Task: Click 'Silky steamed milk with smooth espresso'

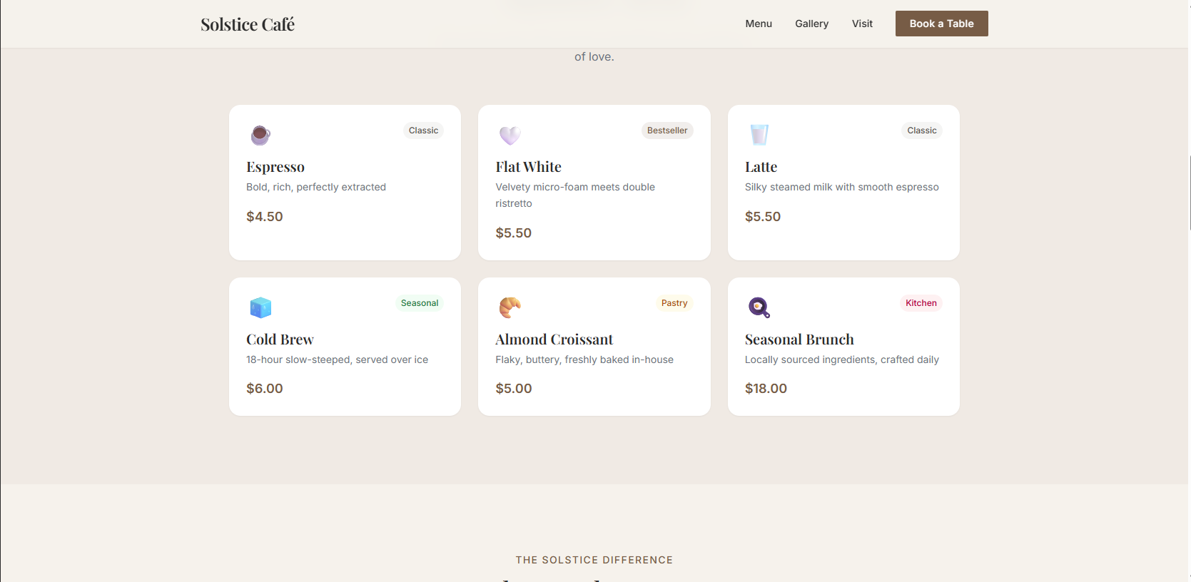Action: 841,187
